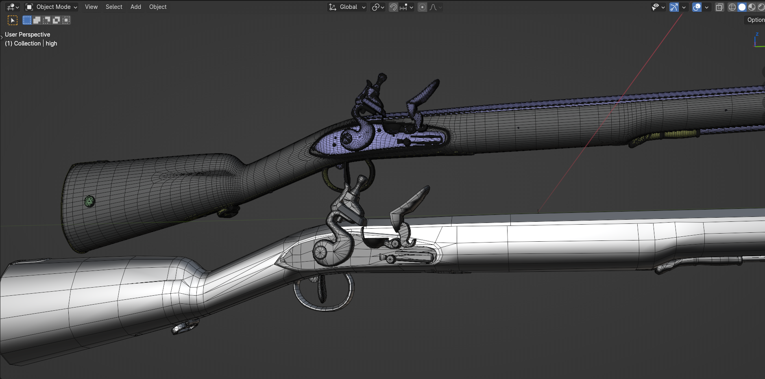Open the editor type selector
The height and width of the screenshot is (379, 765).
coord(13,7)
